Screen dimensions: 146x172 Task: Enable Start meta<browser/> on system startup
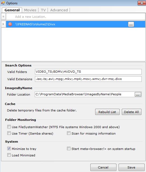pyautogui.click(x=69, y=149)
